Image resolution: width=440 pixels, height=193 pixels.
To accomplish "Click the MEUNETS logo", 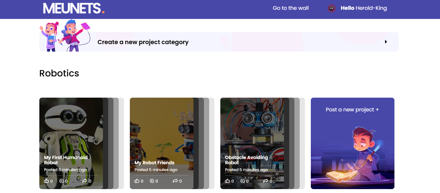I will pos(74,8).
